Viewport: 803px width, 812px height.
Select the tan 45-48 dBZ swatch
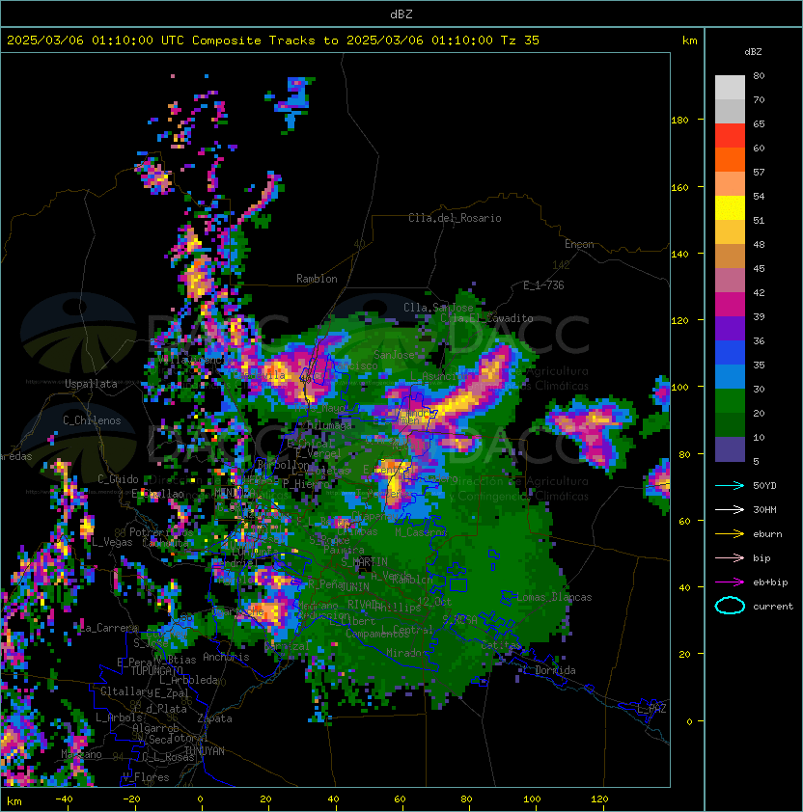(x=730, y=257)
